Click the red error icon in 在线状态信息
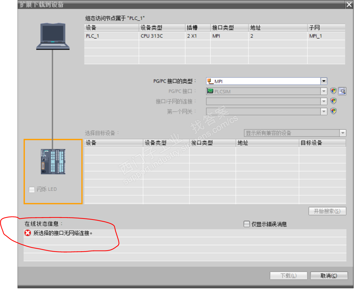Screen dimensions: 354x289 tap(28, 233)
